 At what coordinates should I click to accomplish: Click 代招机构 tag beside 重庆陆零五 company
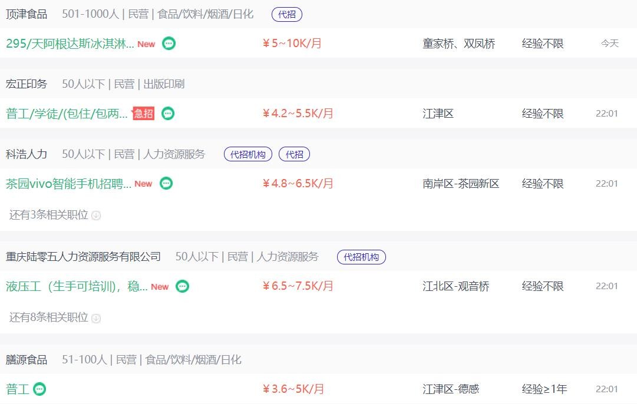361,257
